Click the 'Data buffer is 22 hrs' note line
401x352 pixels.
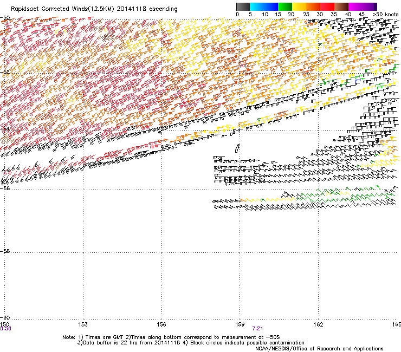191,343
